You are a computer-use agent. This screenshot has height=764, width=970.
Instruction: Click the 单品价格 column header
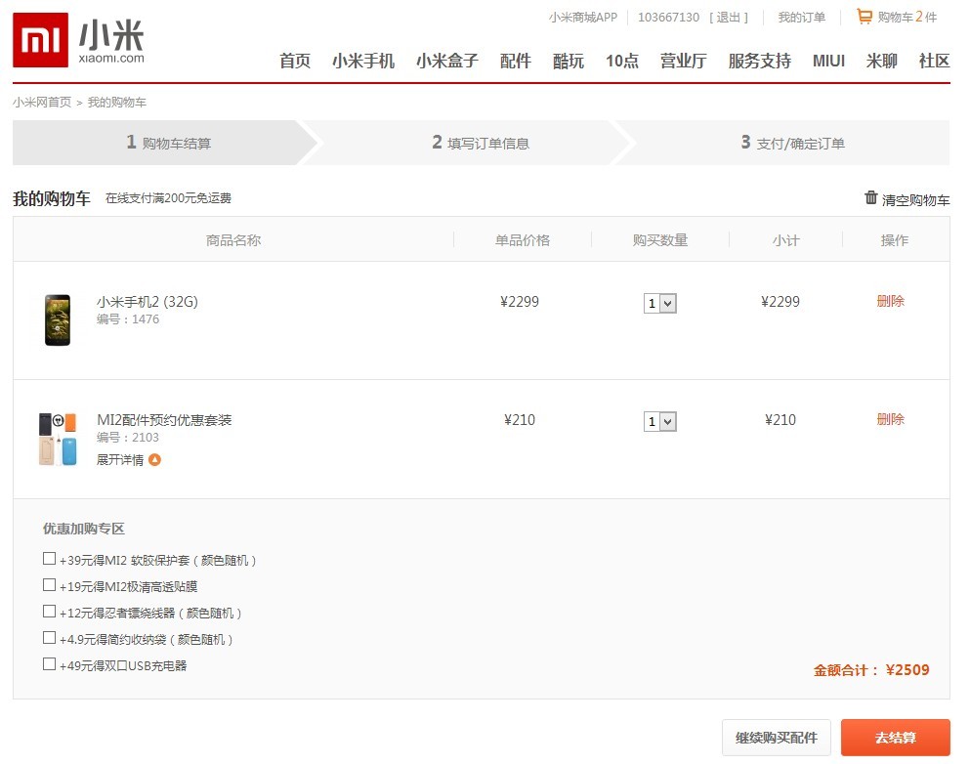(x=522, y=240)
